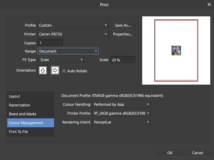Click the Copies input field
The image size is (214, 160).
pyautogui.click(x=50, y=43)
